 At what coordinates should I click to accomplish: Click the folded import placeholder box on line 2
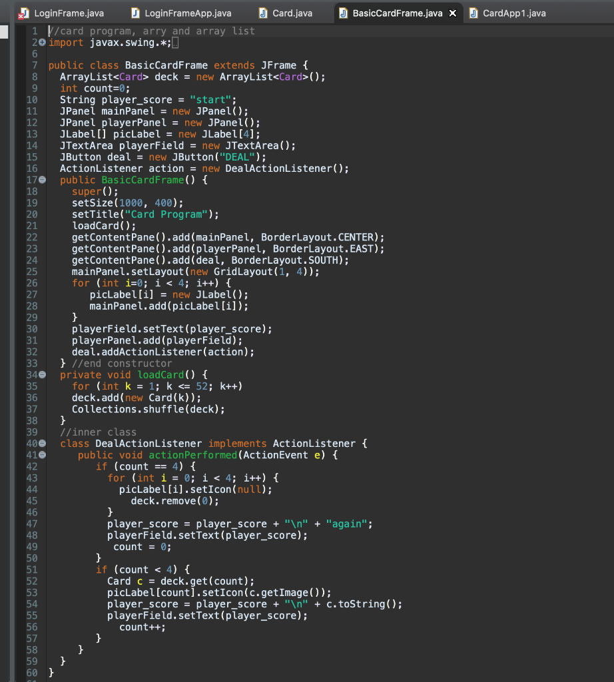(x=175, y=43)
